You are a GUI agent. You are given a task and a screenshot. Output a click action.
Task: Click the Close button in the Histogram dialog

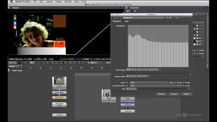(186, 94)
